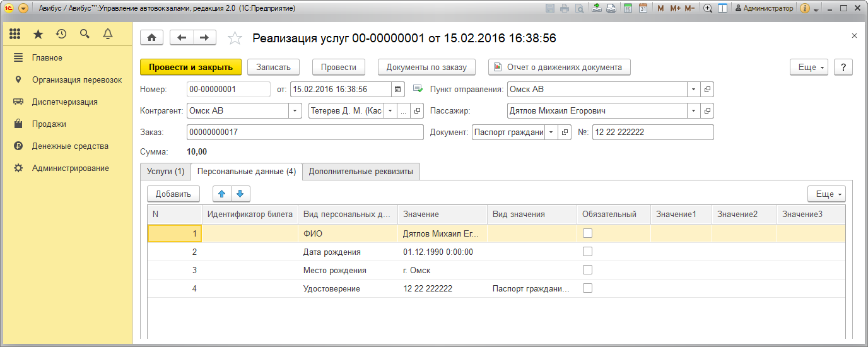
Task: Switch to the Услуги (1) tab
Action: click(x=165, y=172)
